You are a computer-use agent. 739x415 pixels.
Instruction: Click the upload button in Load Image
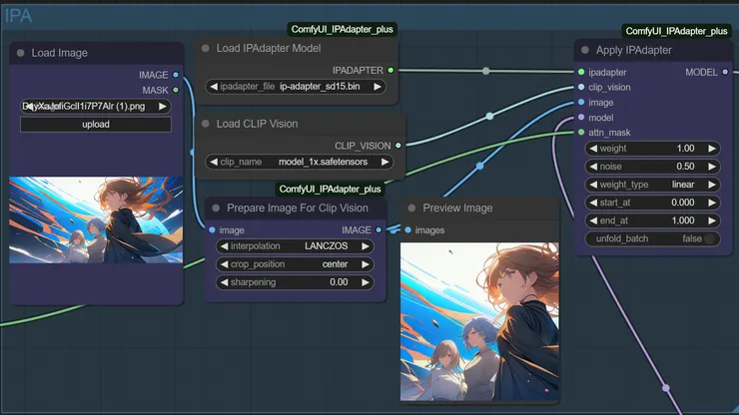tap(96, 125)
